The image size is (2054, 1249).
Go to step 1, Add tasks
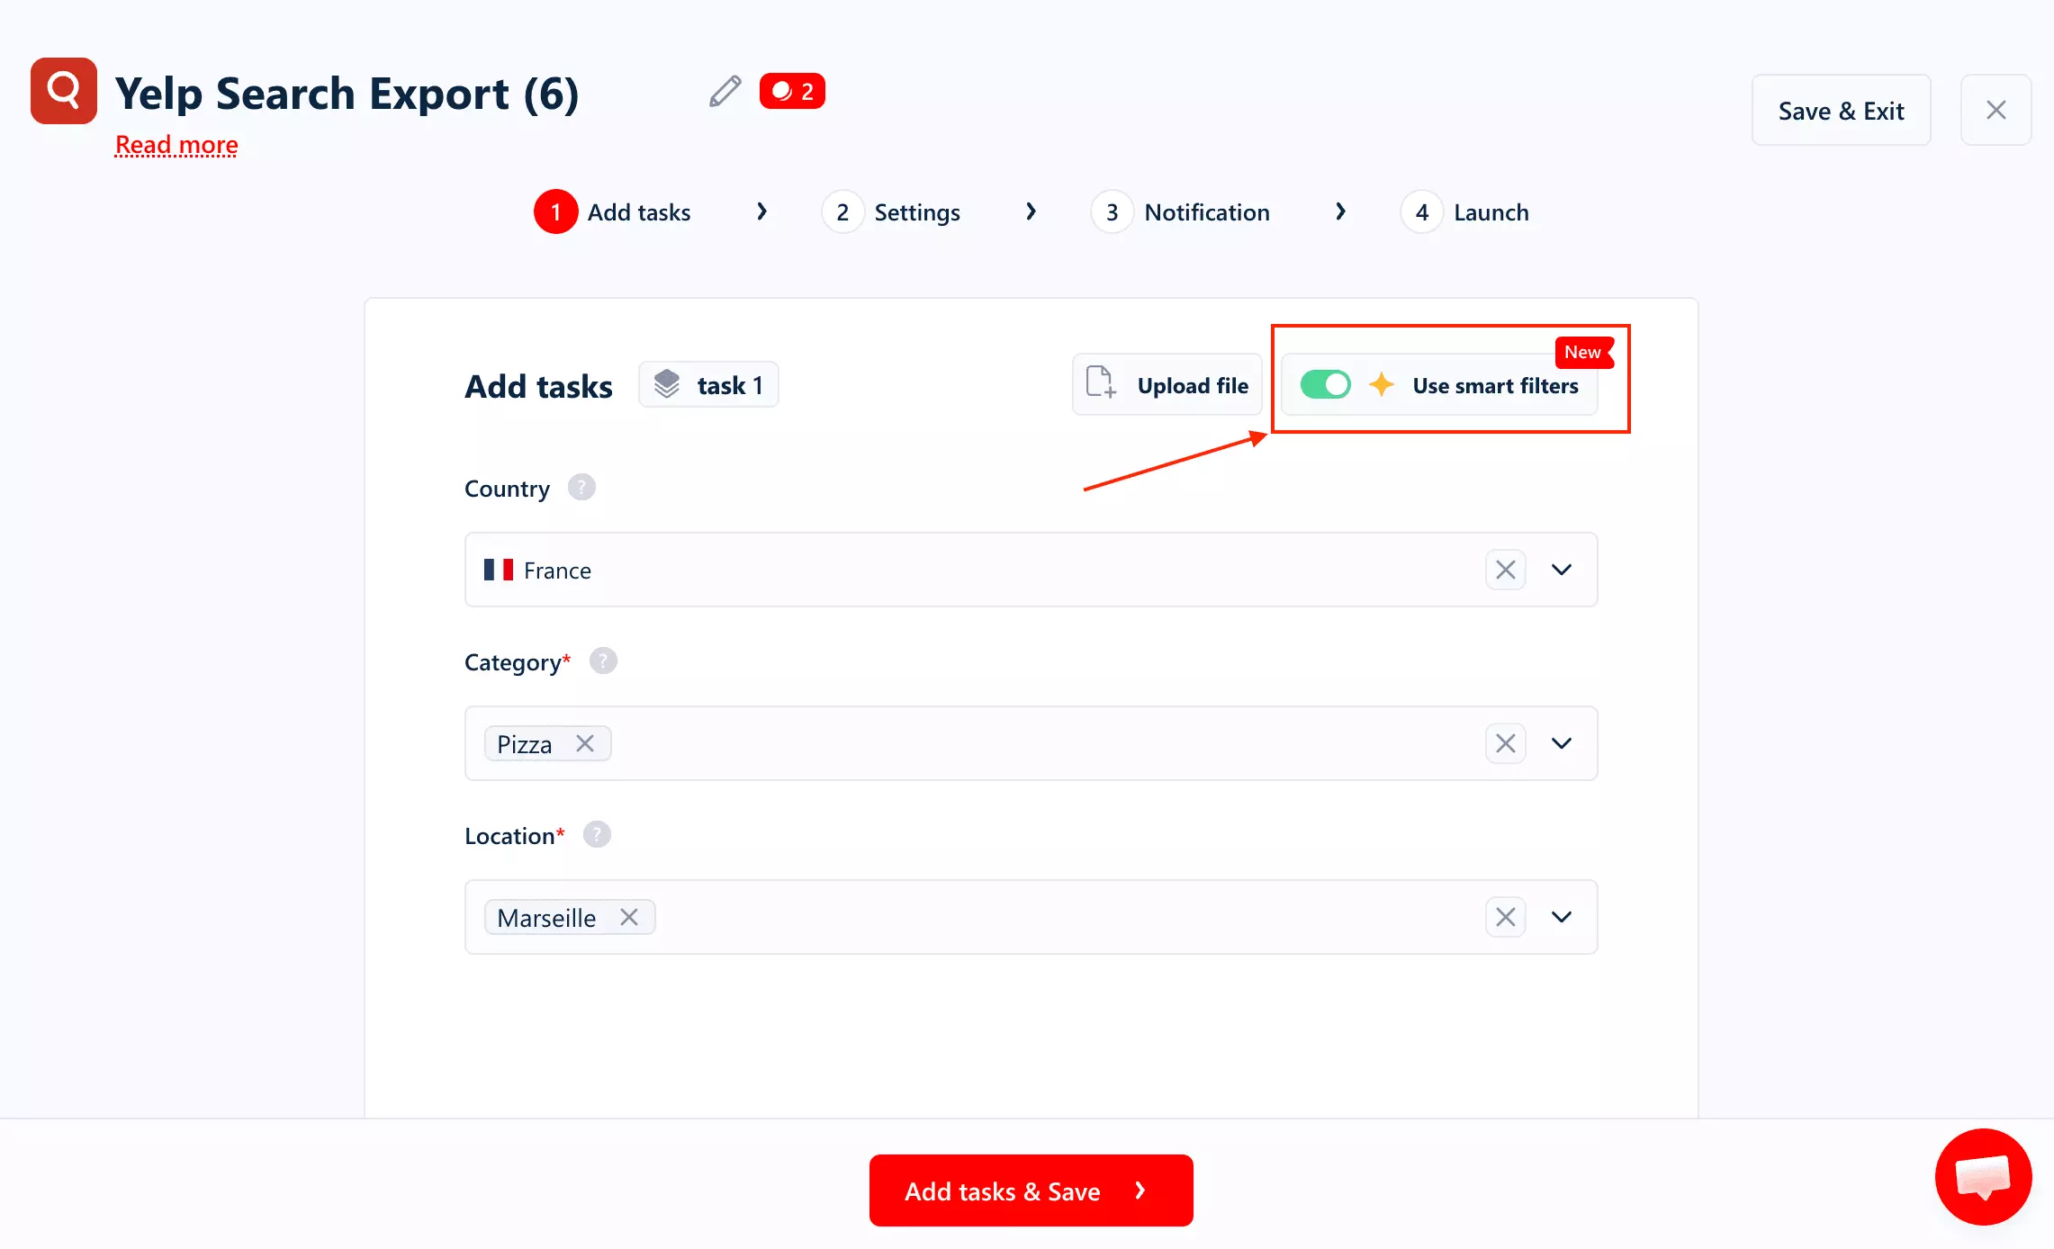(613, 211)
